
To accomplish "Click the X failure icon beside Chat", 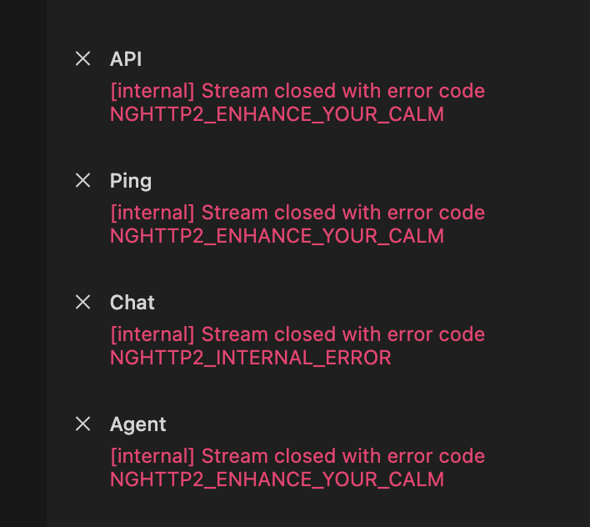I will pyautogui.click(x=82, y=302).
